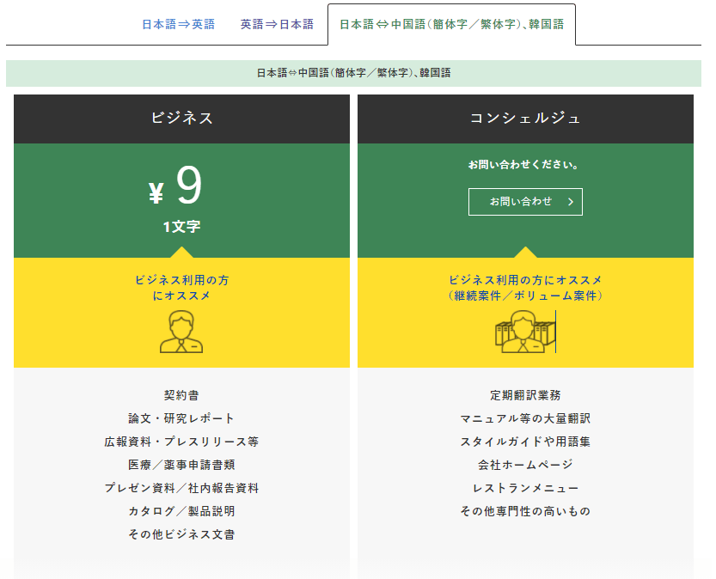Click 会社ホームページ list item
This screenshot has width=716, height=579.
(x=525, y=465)
